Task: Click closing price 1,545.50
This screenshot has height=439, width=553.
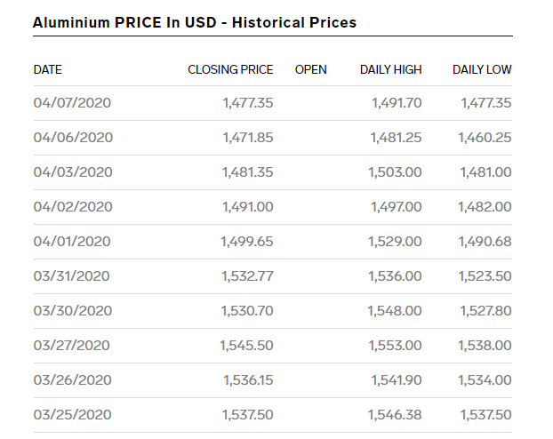Action: (x=247, y=346)
